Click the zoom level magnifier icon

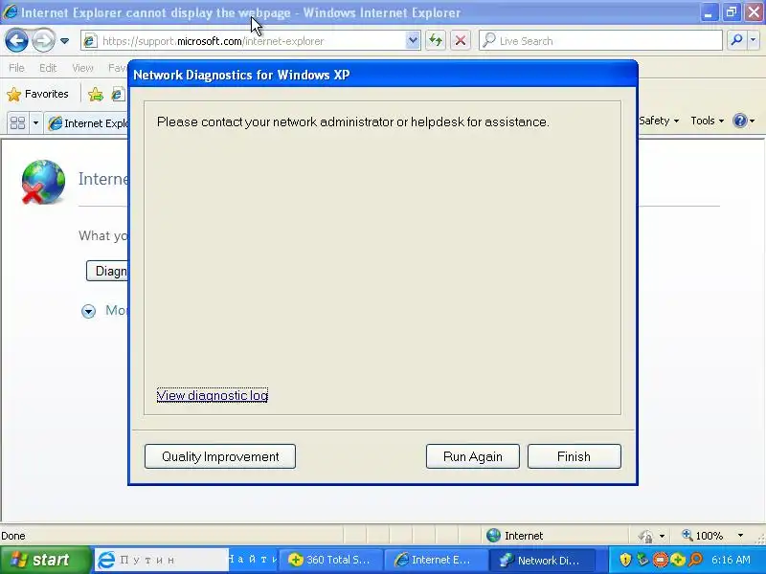pyautogui.click(x=687, y=535)
